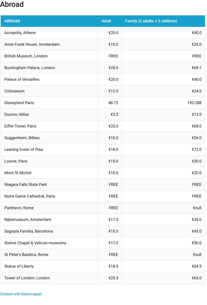Click the Buckingham Palace family price €69.1
The height and width of the screenshot is (305, 207).
click(x=196, y=68)
